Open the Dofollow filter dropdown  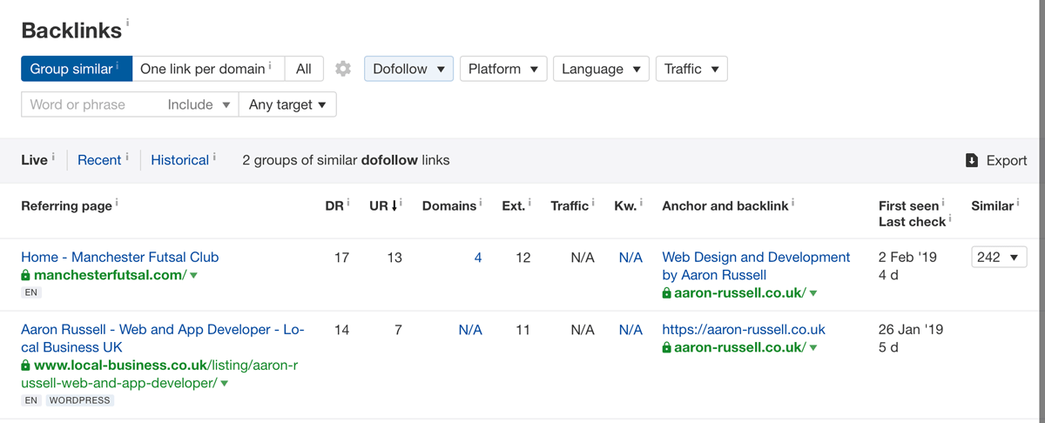(x=408, y=69)
